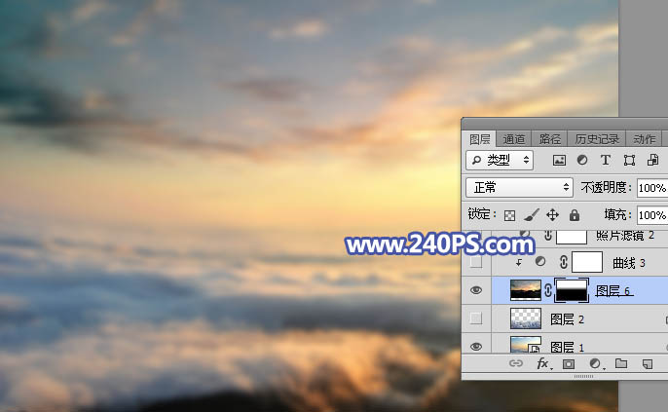Image resolution: width=668 pixels, height=412 pixels.
Task: Select the 图层 6 gradient mask thumbnail
Action: click(572, 290)
